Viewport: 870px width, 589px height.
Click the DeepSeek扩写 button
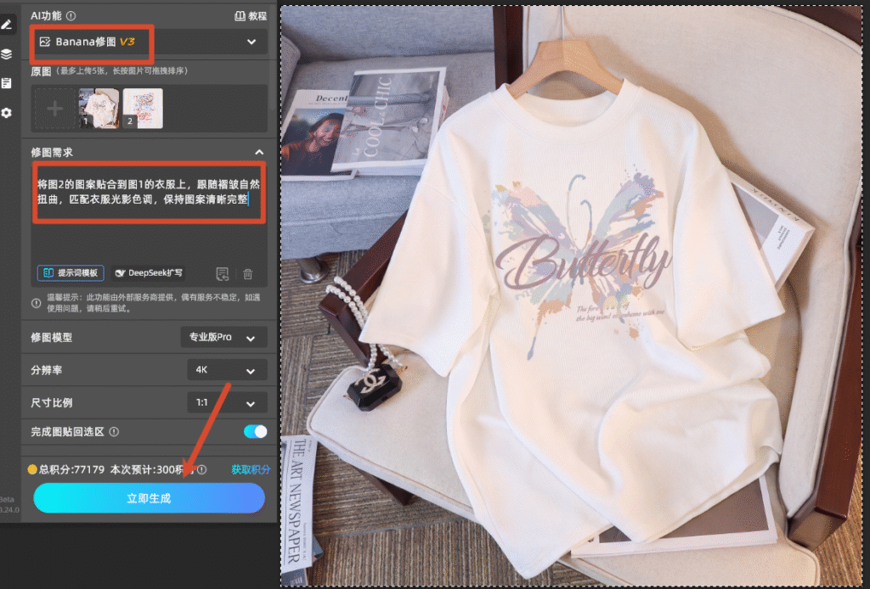pos(148,273)
